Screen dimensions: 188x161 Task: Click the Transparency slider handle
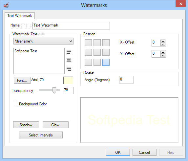pos(54,90)
